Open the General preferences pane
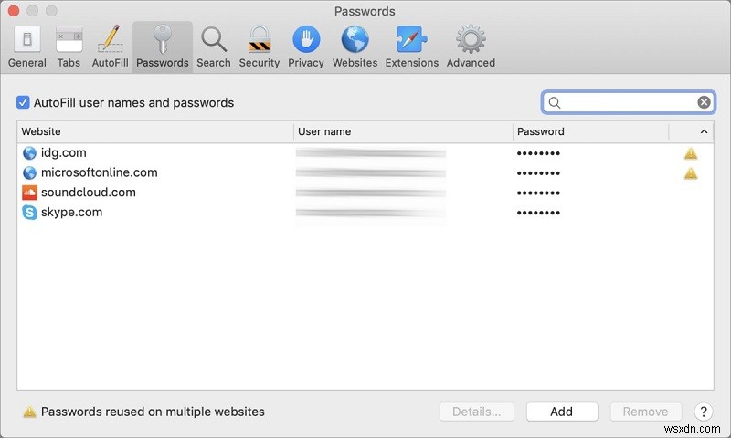This screenshot has width=731, height=438. tap(27, 47)
